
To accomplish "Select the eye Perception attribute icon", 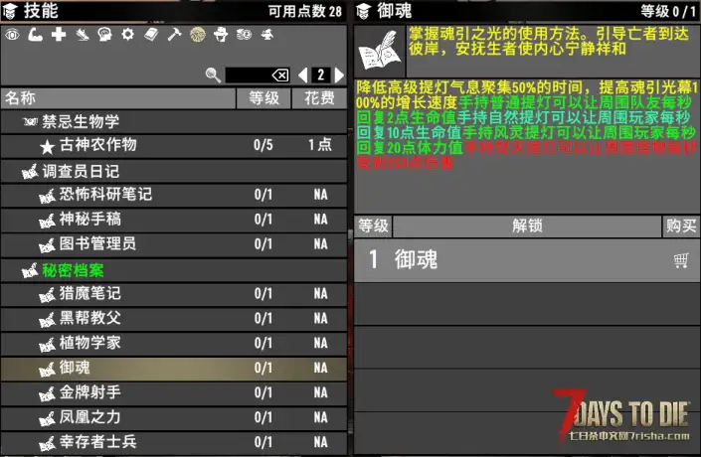I will tap(12, 35).
